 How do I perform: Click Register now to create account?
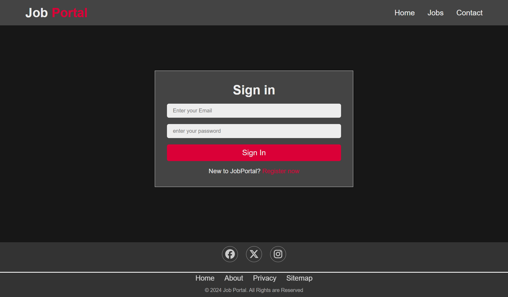[280, 171]
